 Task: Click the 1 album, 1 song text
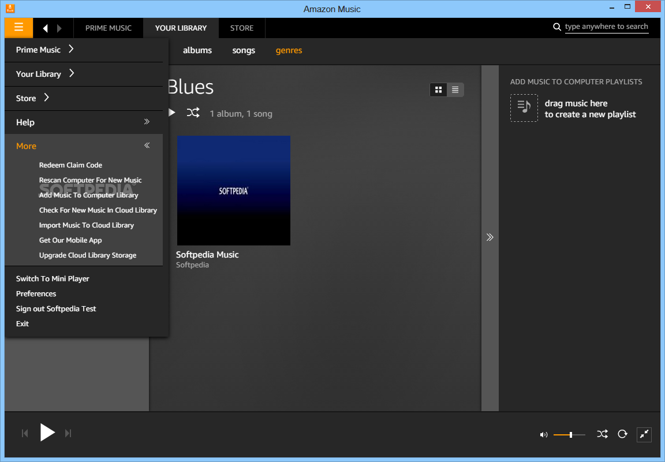241,114
